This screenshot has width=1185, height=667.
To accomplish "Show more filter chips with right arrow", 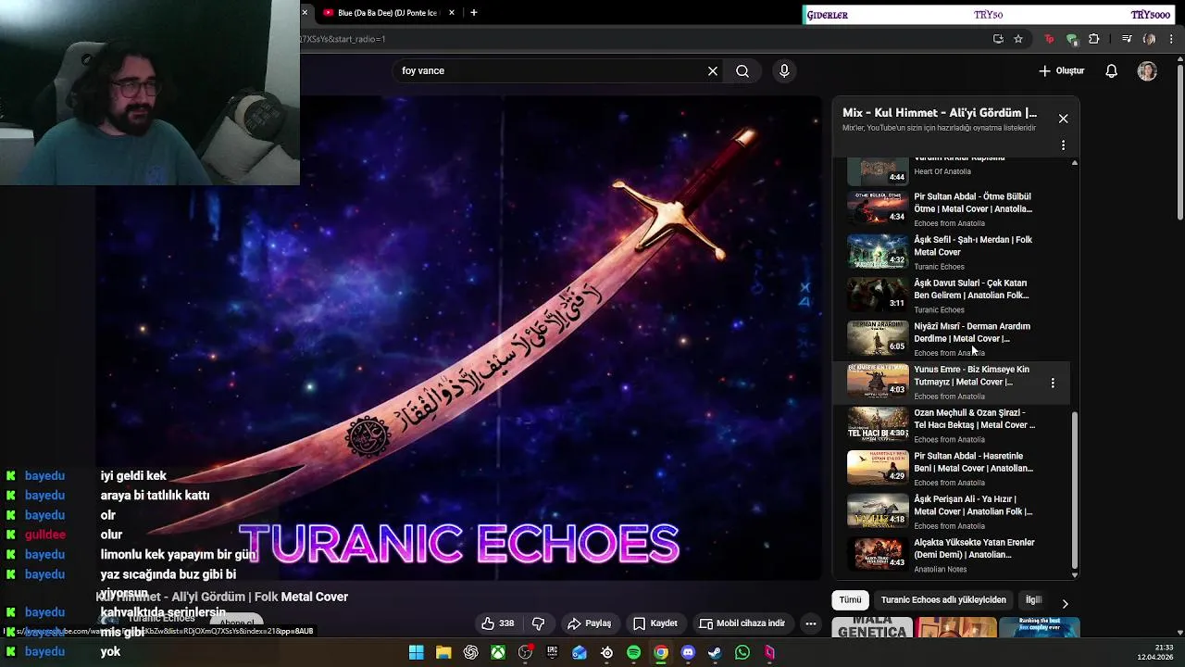I will point(1065,603).
